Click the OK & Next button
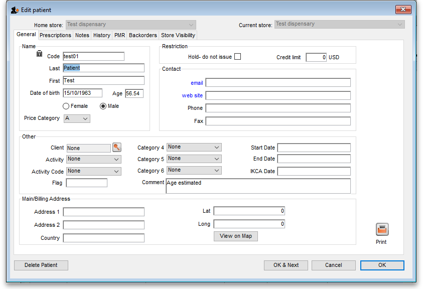The width and height of the screenshot is (423, 289). coord(286,265)
